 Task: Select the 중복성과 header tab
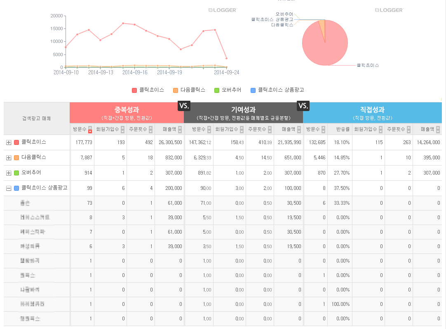127,112
